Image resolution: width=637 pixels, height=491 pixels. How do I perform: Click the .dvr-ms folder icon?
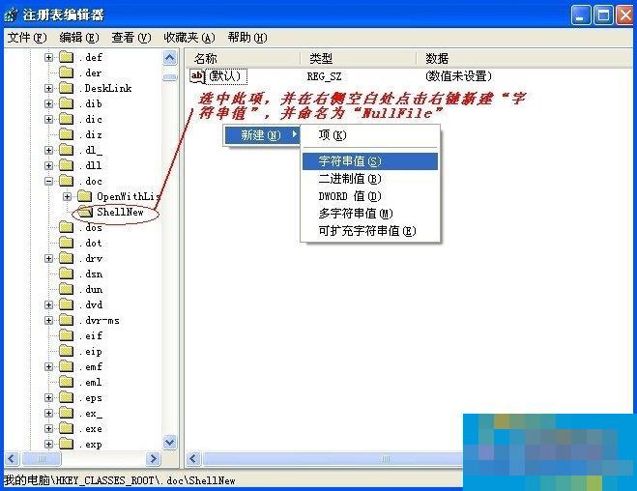coord(67,320)
